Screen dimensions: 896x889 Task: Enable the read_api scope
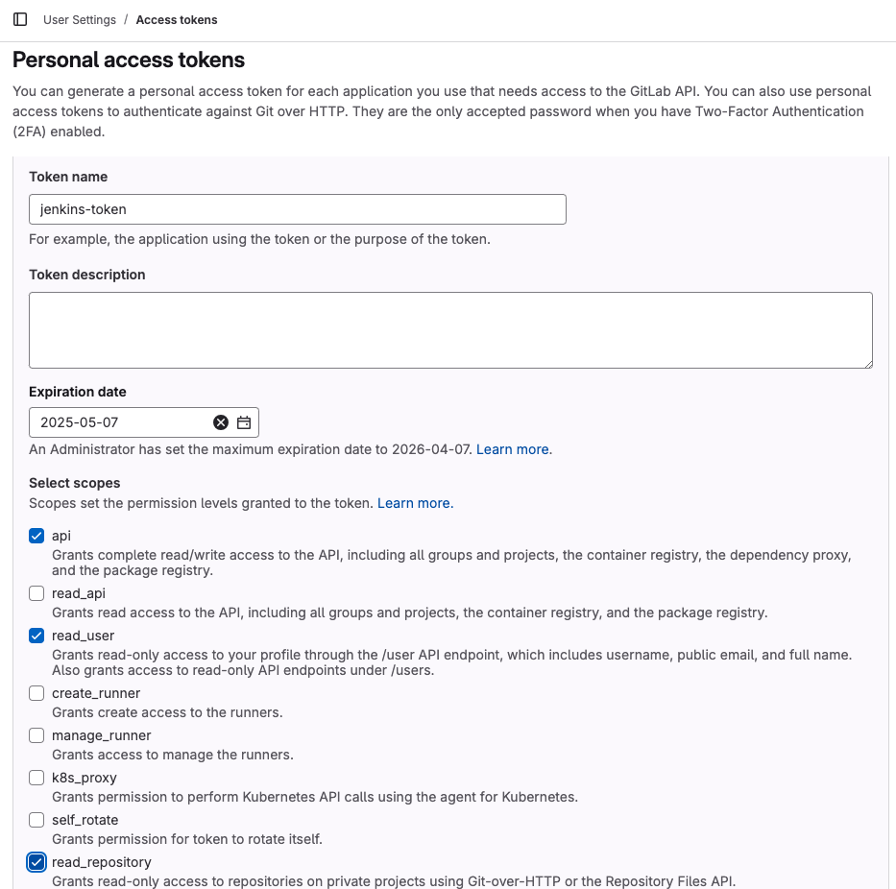(x=36, y=593)
